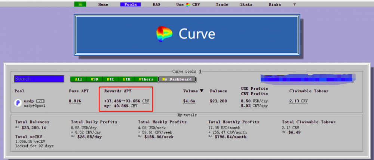Click the 59.61 CRV/week value
This screenshot has width=374, height=160.
(x=157, y=132)
